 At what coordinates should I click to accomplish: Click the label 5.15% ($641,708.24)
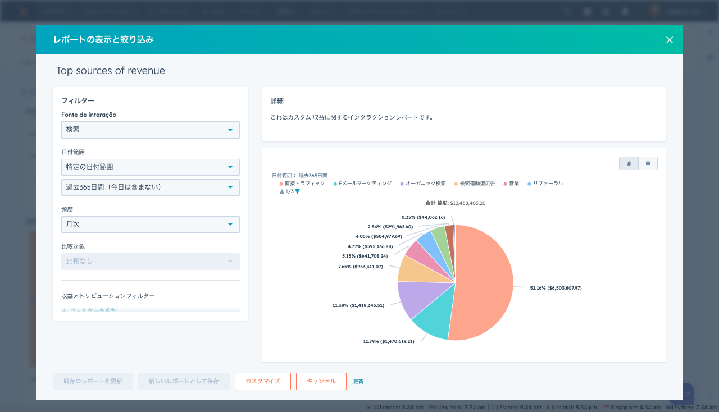(365, 256)
